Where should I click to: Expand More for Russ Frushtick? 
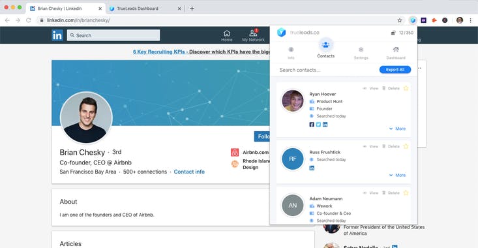[397, 175]
